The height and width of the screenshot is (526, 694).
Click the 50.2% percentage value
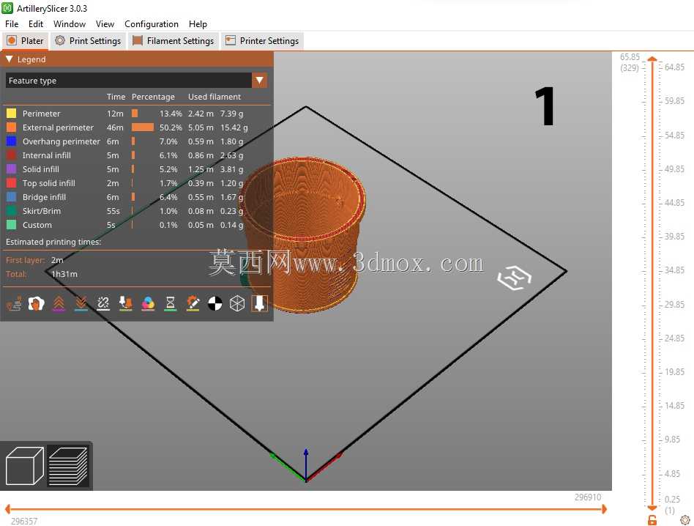click(171, 127)
